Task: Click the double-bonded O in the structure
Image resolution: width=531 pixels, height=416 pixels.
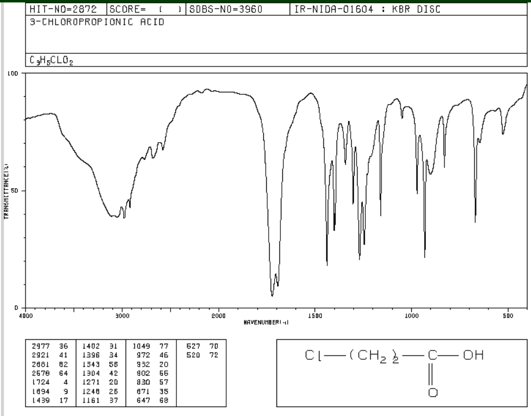Action: coord(432,393)
